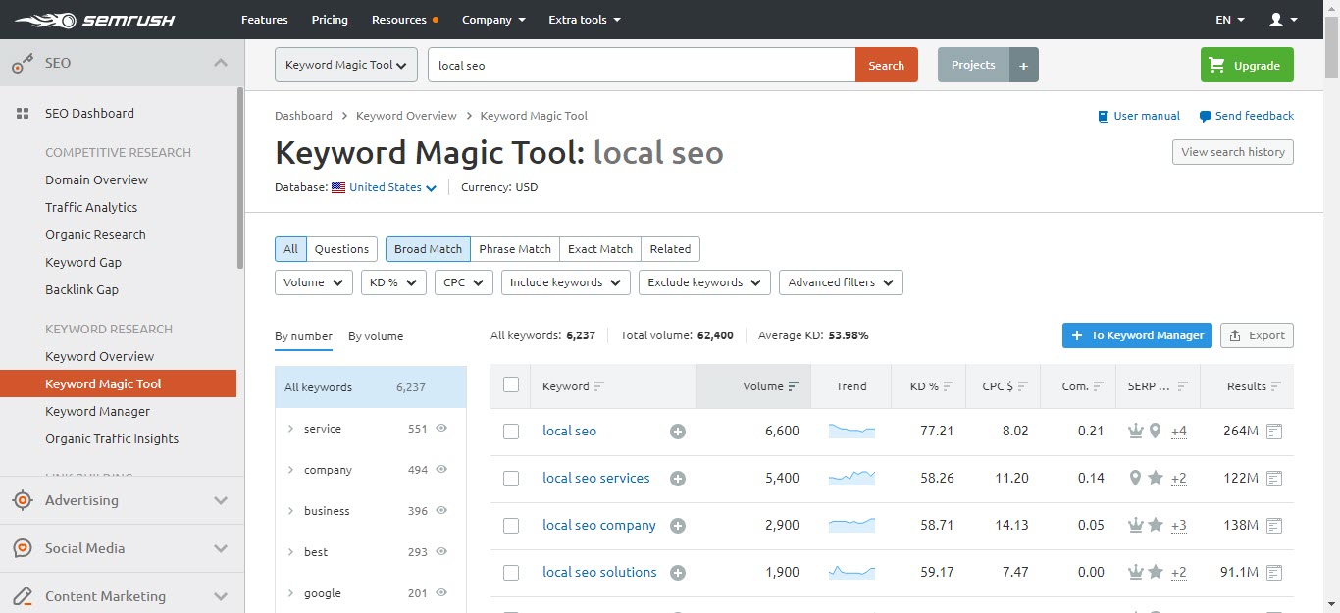Sort by KD % column sort icon

[x=948, y=386]
